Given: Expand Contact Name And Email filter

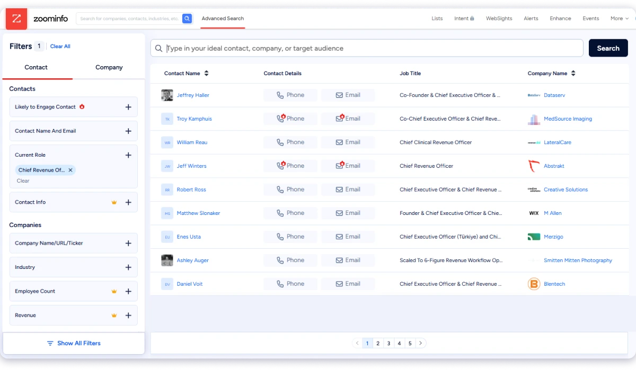Looking at the screenshot, I should (x=128, y=131).
